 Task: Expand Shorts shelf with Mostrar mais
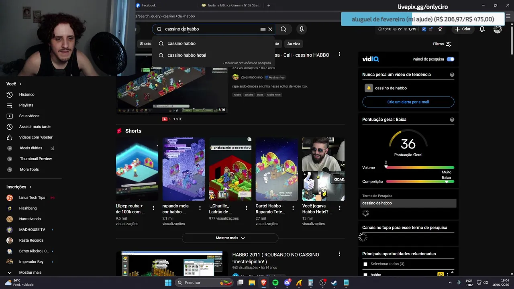click(230, 238)
